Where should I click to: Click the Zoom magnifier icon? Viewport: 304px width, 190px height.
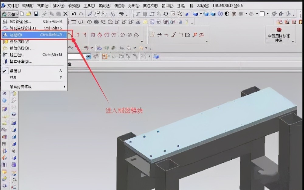pyautogui.click(x=159, y=14)
